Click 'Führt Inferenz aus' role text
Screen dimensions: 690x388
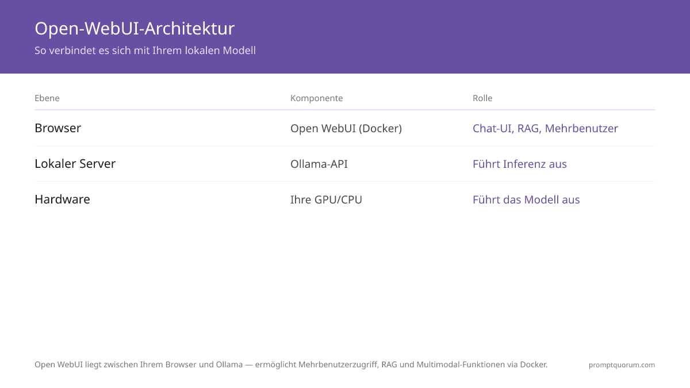pyautogui.click(x=520, y=164)
